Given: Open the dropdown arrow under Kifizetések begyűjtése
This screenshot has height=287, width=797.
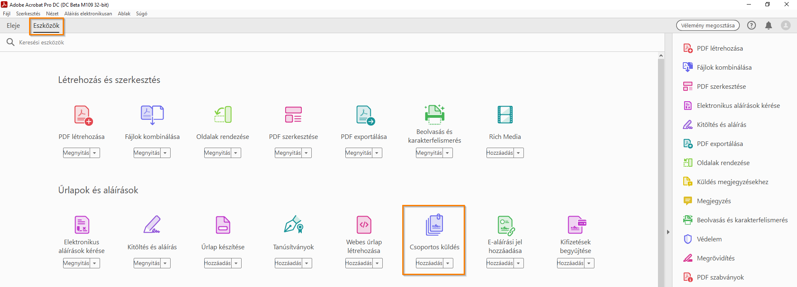Looking at the screenshot, I should pyautogui.click(x=589, y=263).
